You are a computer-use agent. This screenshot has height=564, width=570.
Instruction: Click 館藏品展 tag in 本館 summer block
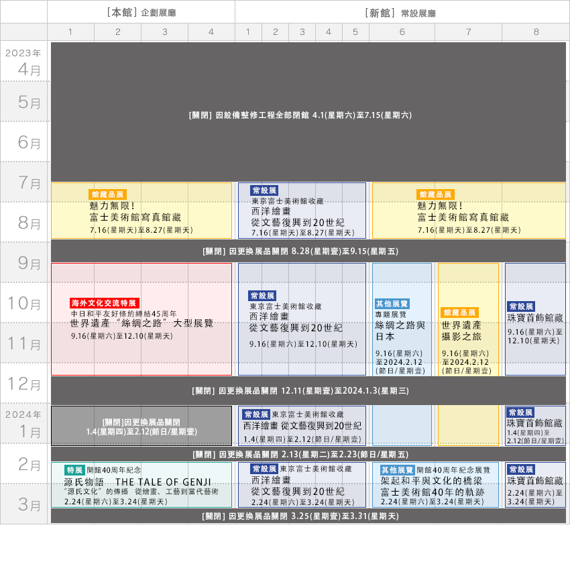pyautogui.click(x=107, y=194)
